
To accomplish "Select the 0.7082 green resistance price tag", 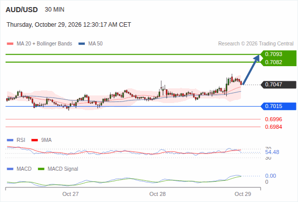I will (278, 62).
